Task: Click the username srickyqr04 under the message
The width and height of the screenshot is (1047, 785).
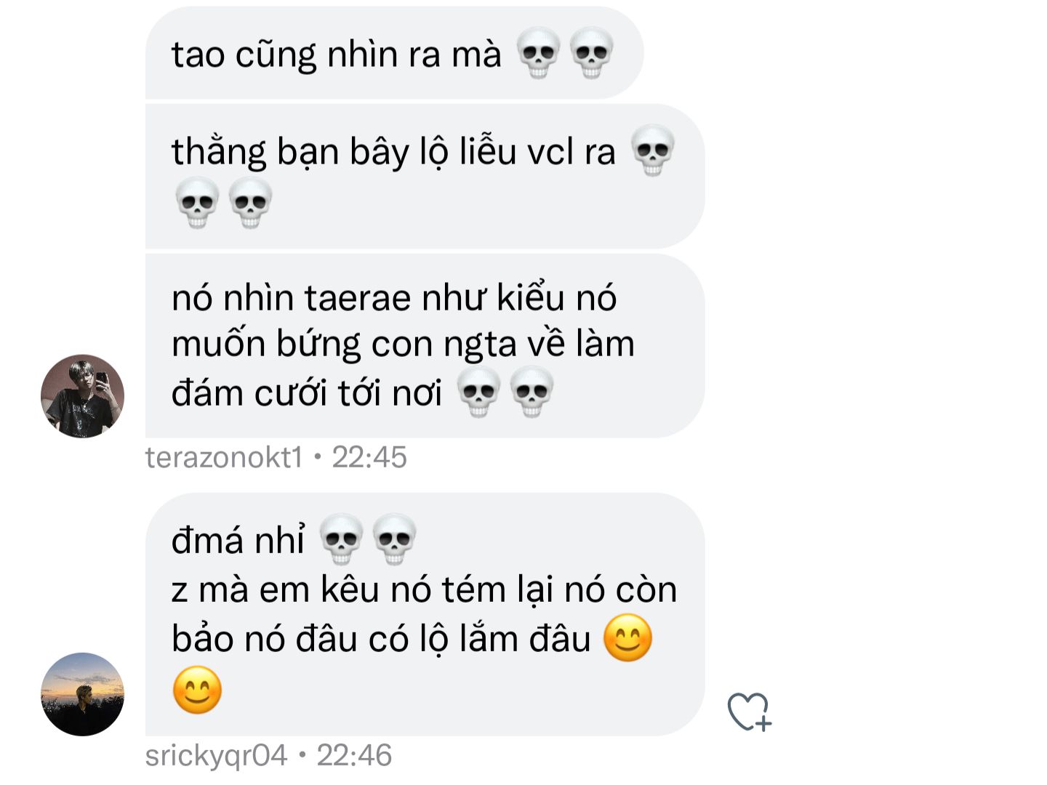Action: click(x=217, y=756)
